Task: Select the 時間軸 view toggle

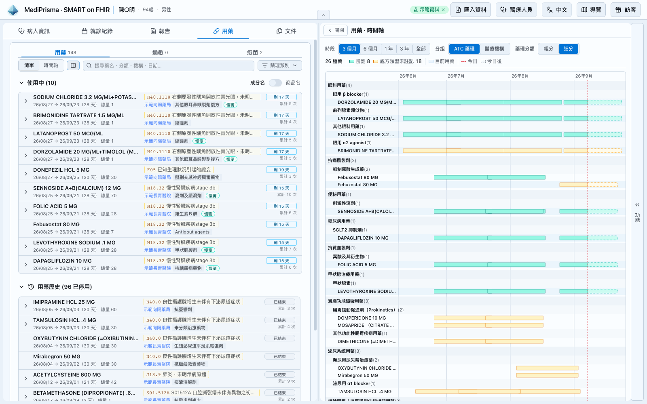Action: point(51,65)
